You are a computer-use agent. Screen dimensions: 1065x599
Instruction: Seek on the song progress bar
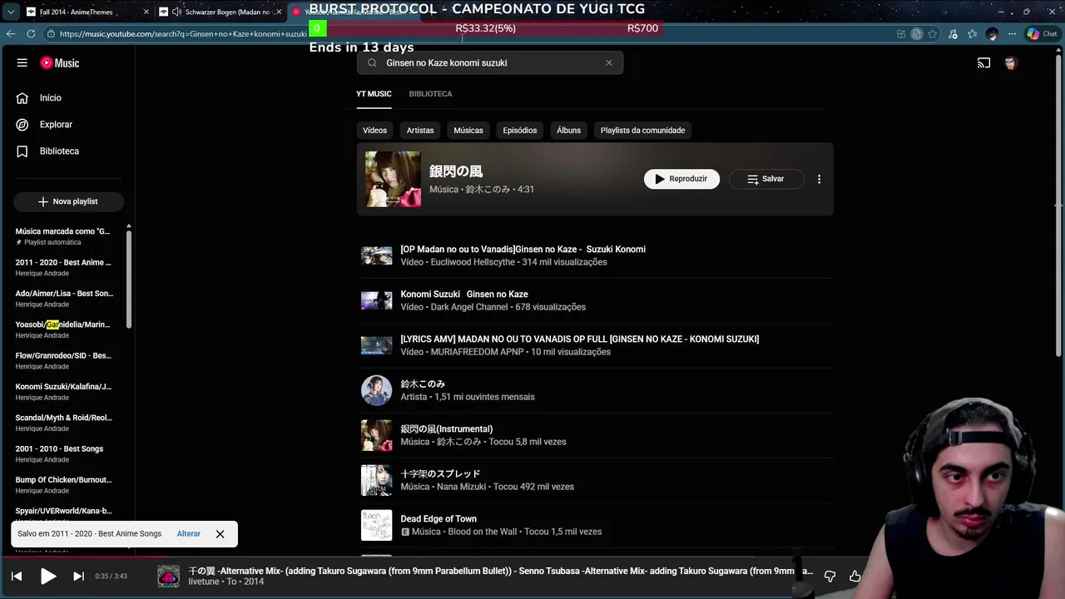pyautogui.click(x=532, y=558)
